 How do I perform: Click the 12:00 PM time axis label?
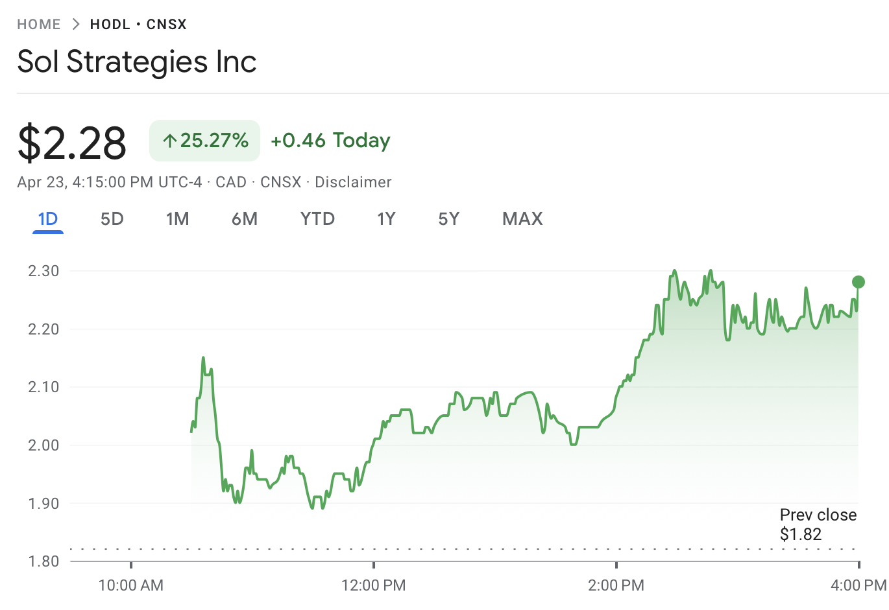pos(374,585)
